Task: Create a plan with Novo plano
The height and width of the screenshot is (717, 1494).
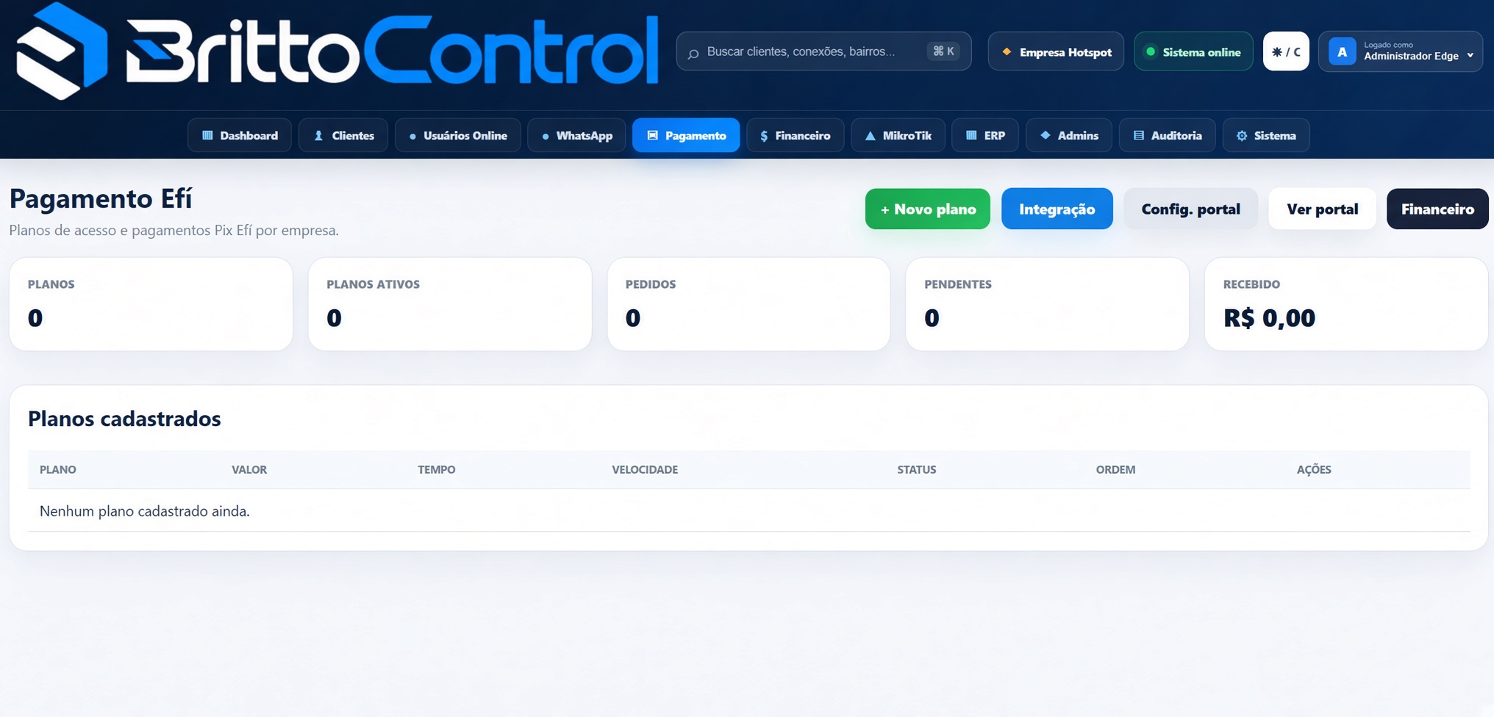Action: 928,209
